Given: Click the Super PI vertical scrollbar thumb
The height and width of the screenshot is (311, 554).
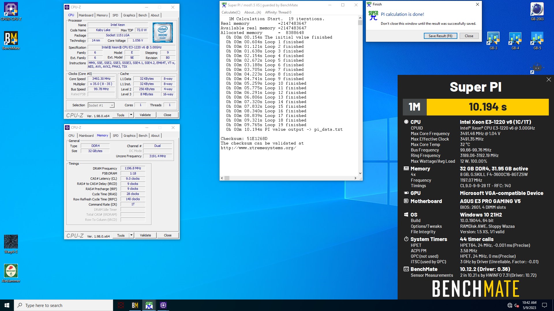Looking at the screenshot, I should (x=360, y=22).
